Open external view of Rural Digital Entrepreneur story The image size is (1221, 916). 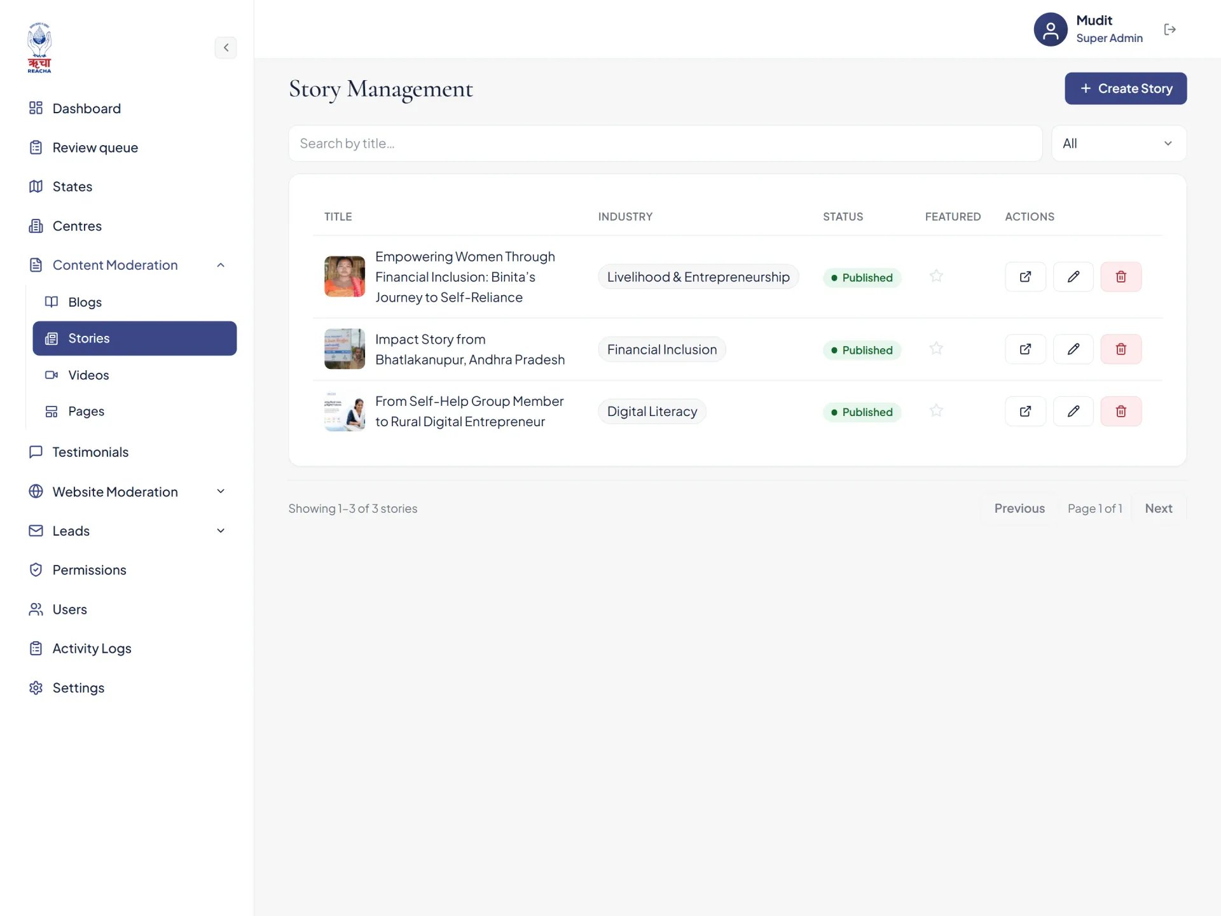click(1025, 412)
